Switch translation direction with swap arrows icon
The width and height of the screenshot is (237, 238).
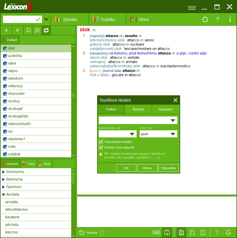pyautogui.click(x=46, y=30)
